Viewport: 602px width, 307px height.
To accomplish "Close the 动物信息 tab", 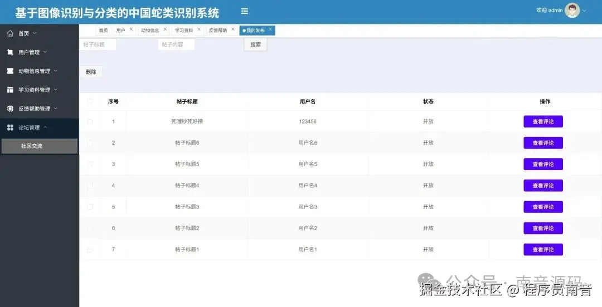I will coord(165,29).
